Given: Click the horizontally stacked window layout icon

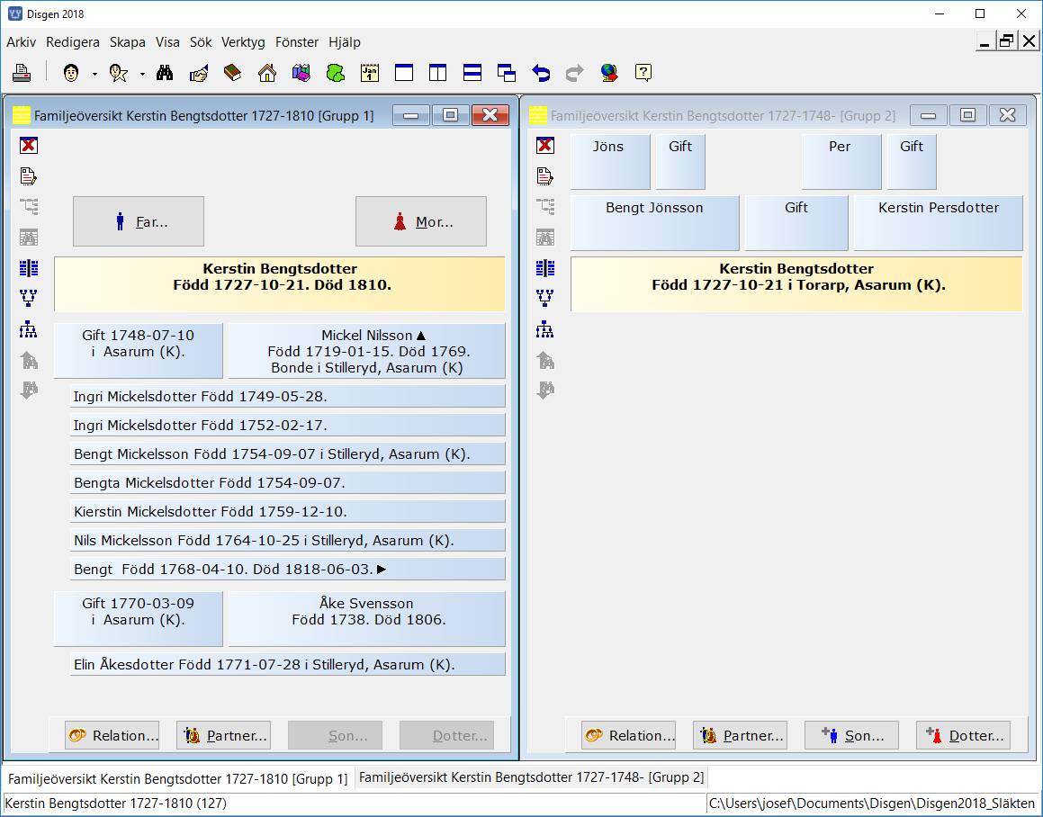Looking at the screenshot, I should pos(472,73).
